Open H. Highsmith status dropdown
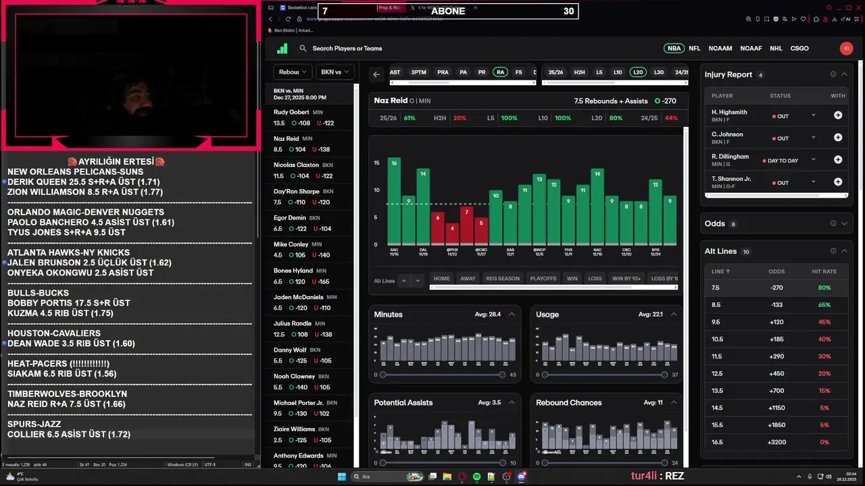Viewport: 865px width, 486px height. coord(813,115)
